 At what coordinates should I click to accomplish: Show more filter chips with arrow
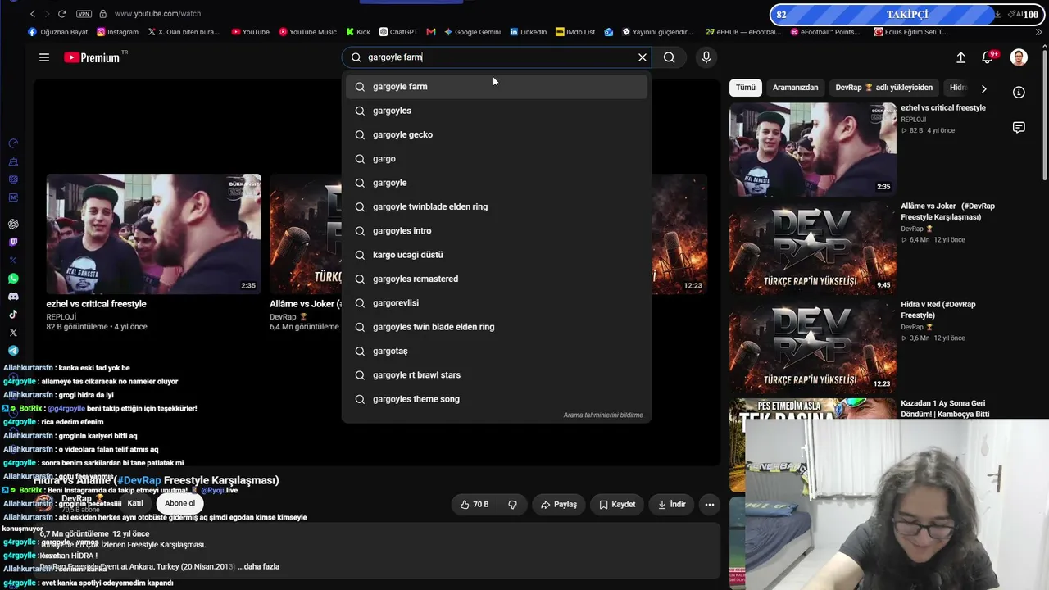pyautogui.click(x=983, y=88)
